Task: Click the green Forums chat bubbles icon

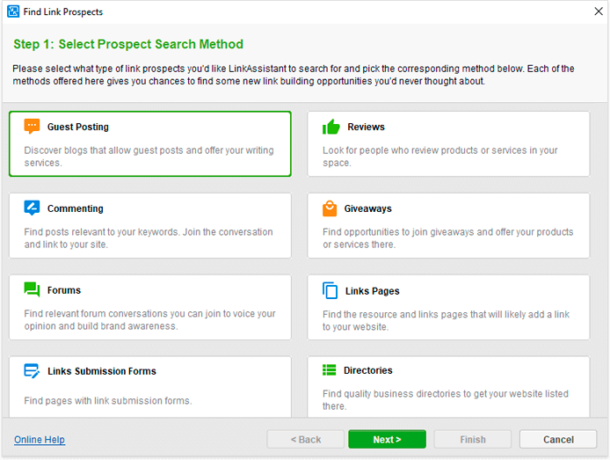Action: click(32, 289)
